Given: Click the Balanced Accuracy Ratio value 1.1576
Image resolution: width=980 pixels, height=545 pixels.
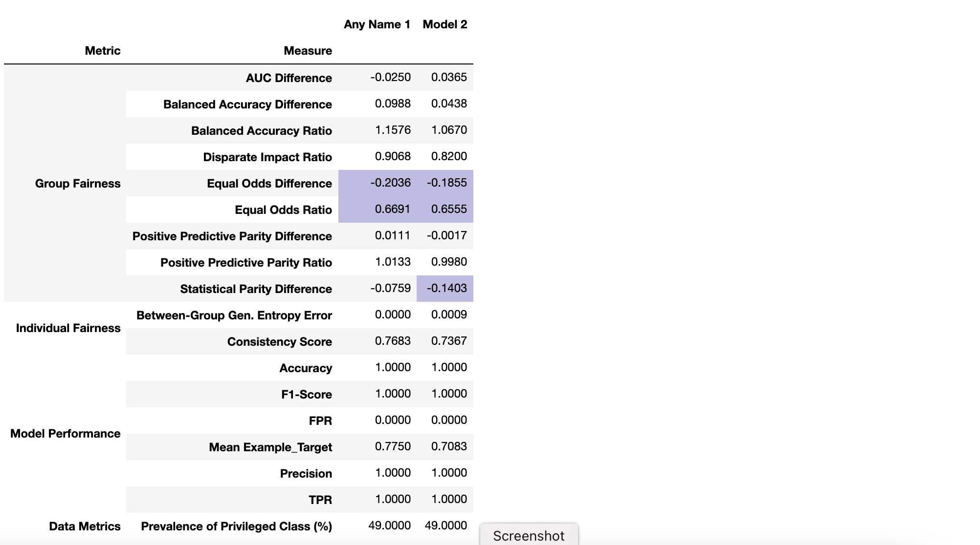Looking at the screenshot, I should click(392, 130).
